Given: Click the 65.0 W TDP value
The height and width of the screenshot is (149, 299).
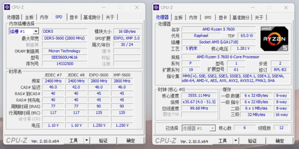Looking at the screenshot, I should (247, 36).
